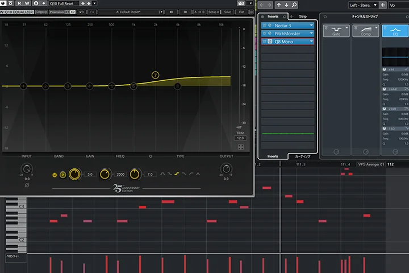Screen dimensions: 409x273
Task: Click the Q knob
Action: click(x=135, y=174)
